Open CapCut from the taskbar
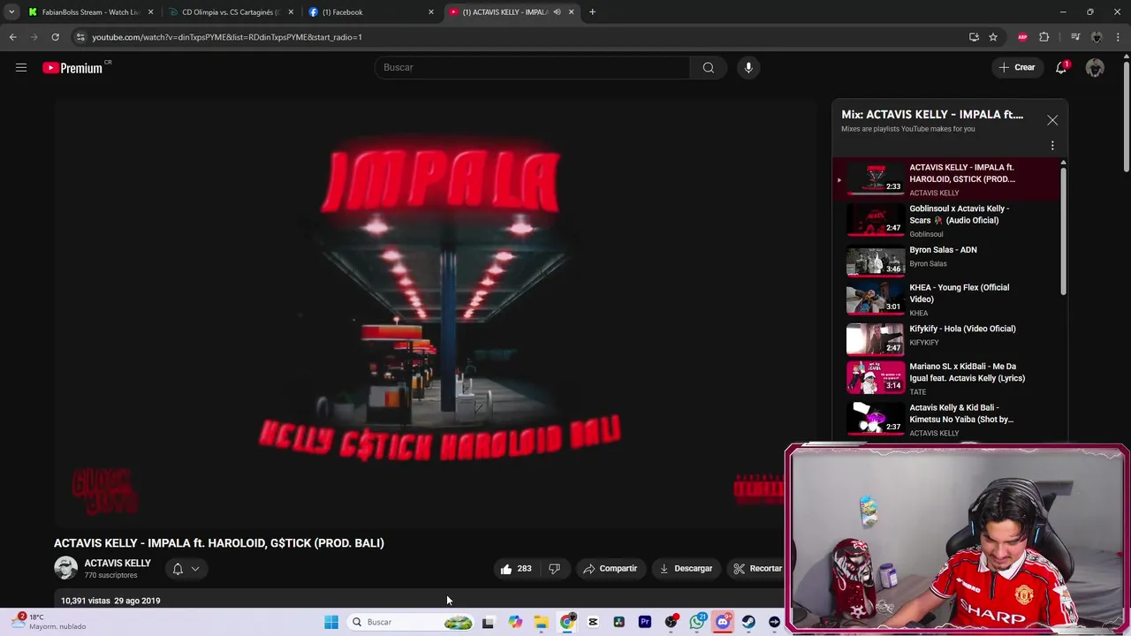 click(593, 623)
